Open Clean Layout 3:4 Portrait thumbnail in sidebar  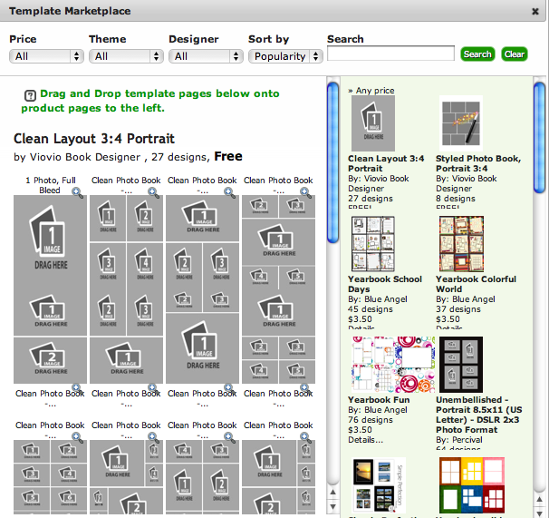pyautogui.click(x=373, y=123)
